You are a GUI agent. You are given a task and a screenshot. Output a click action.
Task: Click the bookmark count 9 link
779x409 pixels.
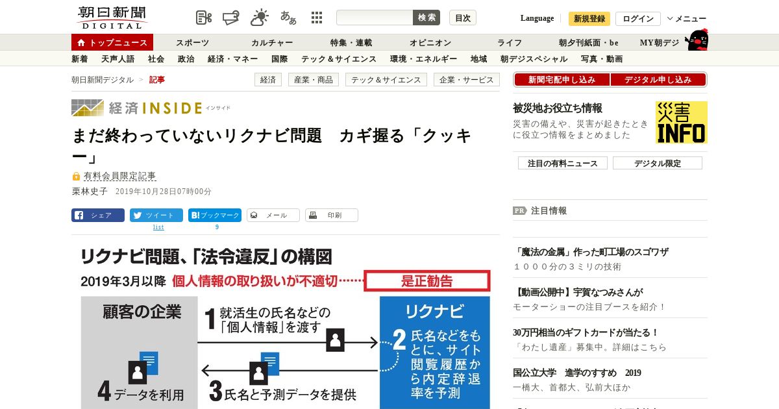point(217,227)
